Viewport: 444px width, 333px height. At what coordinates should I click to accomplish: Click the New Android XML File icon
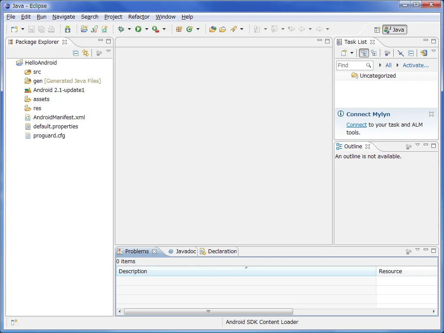coord(104,29)
